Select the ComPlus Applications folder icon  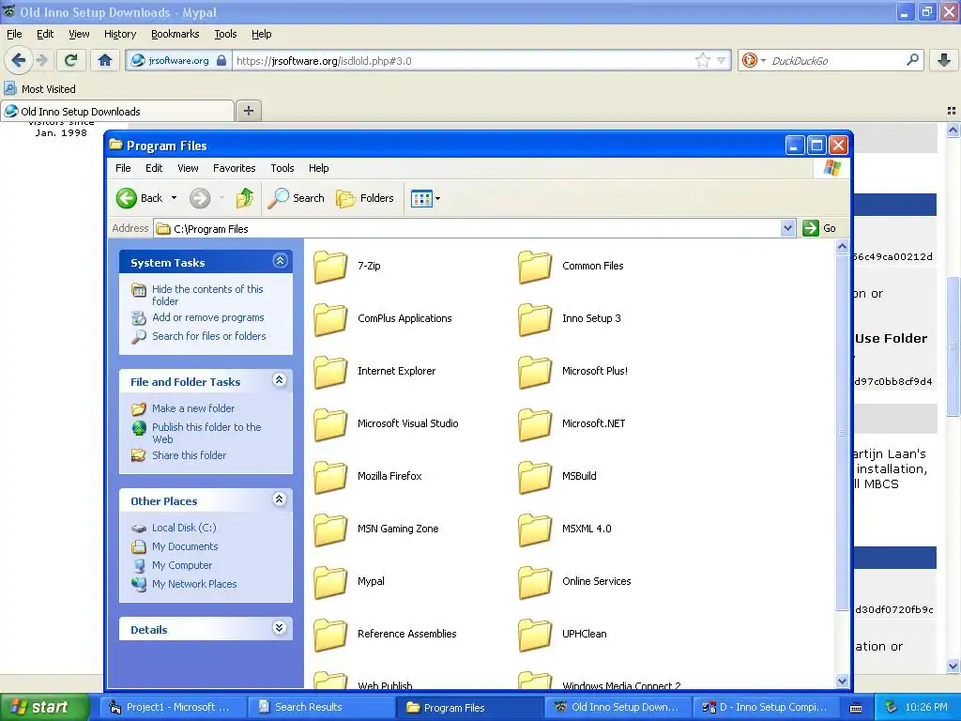[330, 319]
